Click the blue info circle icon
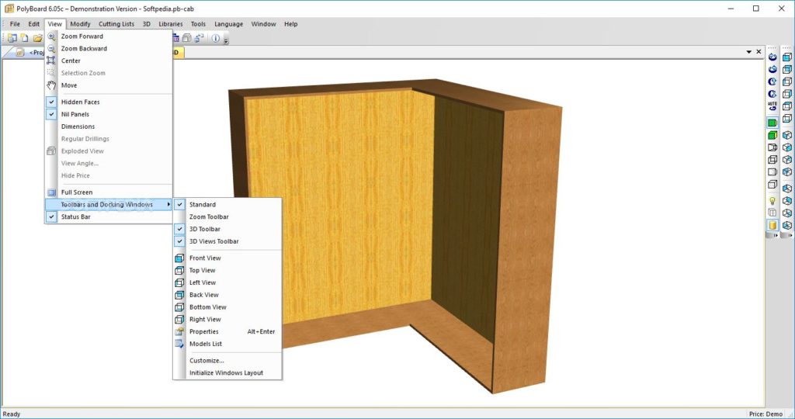795x419 pixels. point(216,38)
